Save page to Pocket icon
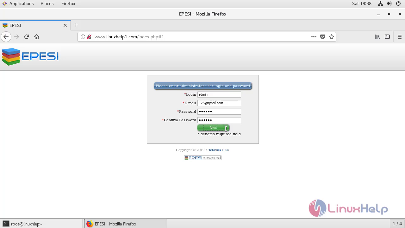The width and height of the screenshot is (405, 228). pos(323,37)
